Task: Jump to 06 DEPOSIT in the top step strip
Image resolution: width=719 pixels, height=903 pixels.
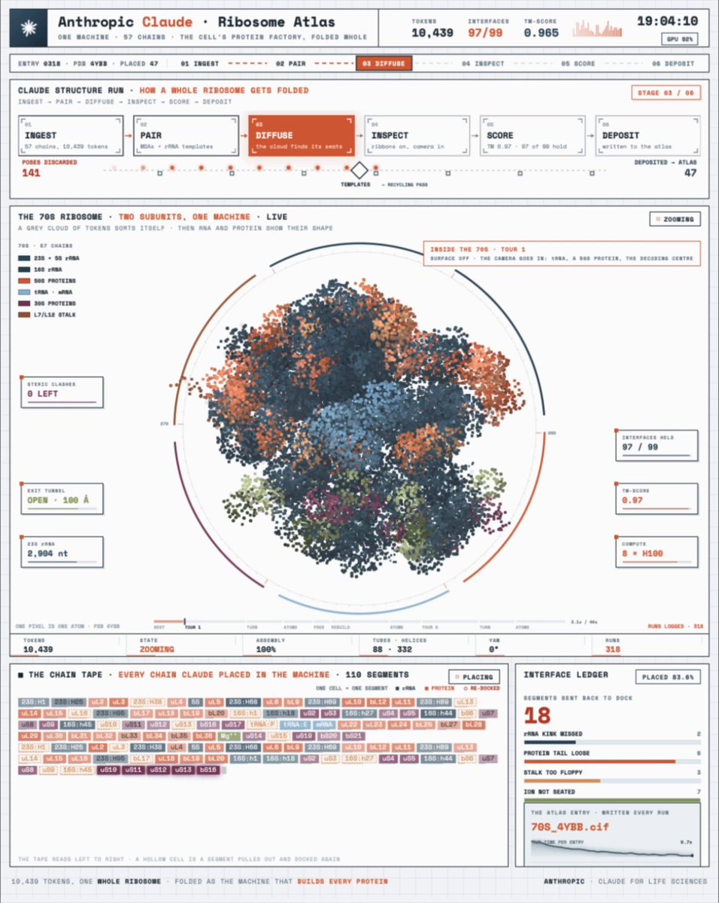Action: (x=673, y=64)
